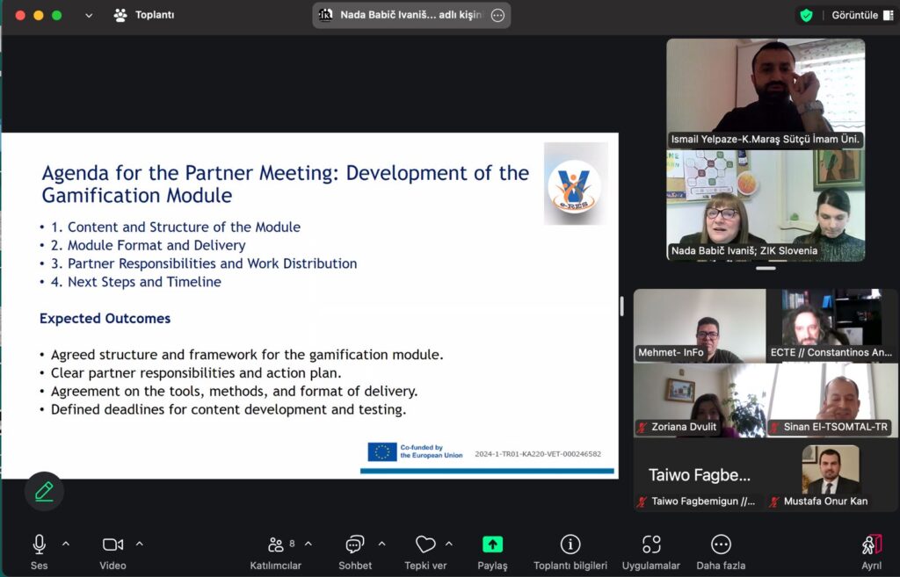Click the green encryption shield icon

coord(806,15)
